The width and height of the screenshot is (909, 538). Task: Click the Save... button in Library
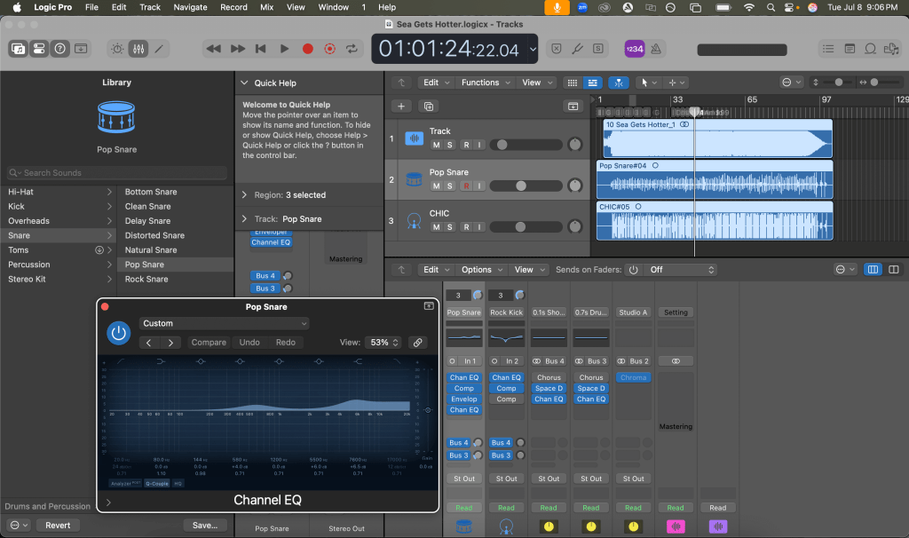(x=205, y=526)
